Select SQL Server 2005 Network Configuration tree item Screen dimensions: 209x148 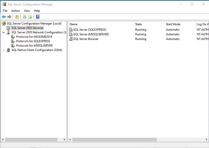(39, 32)
